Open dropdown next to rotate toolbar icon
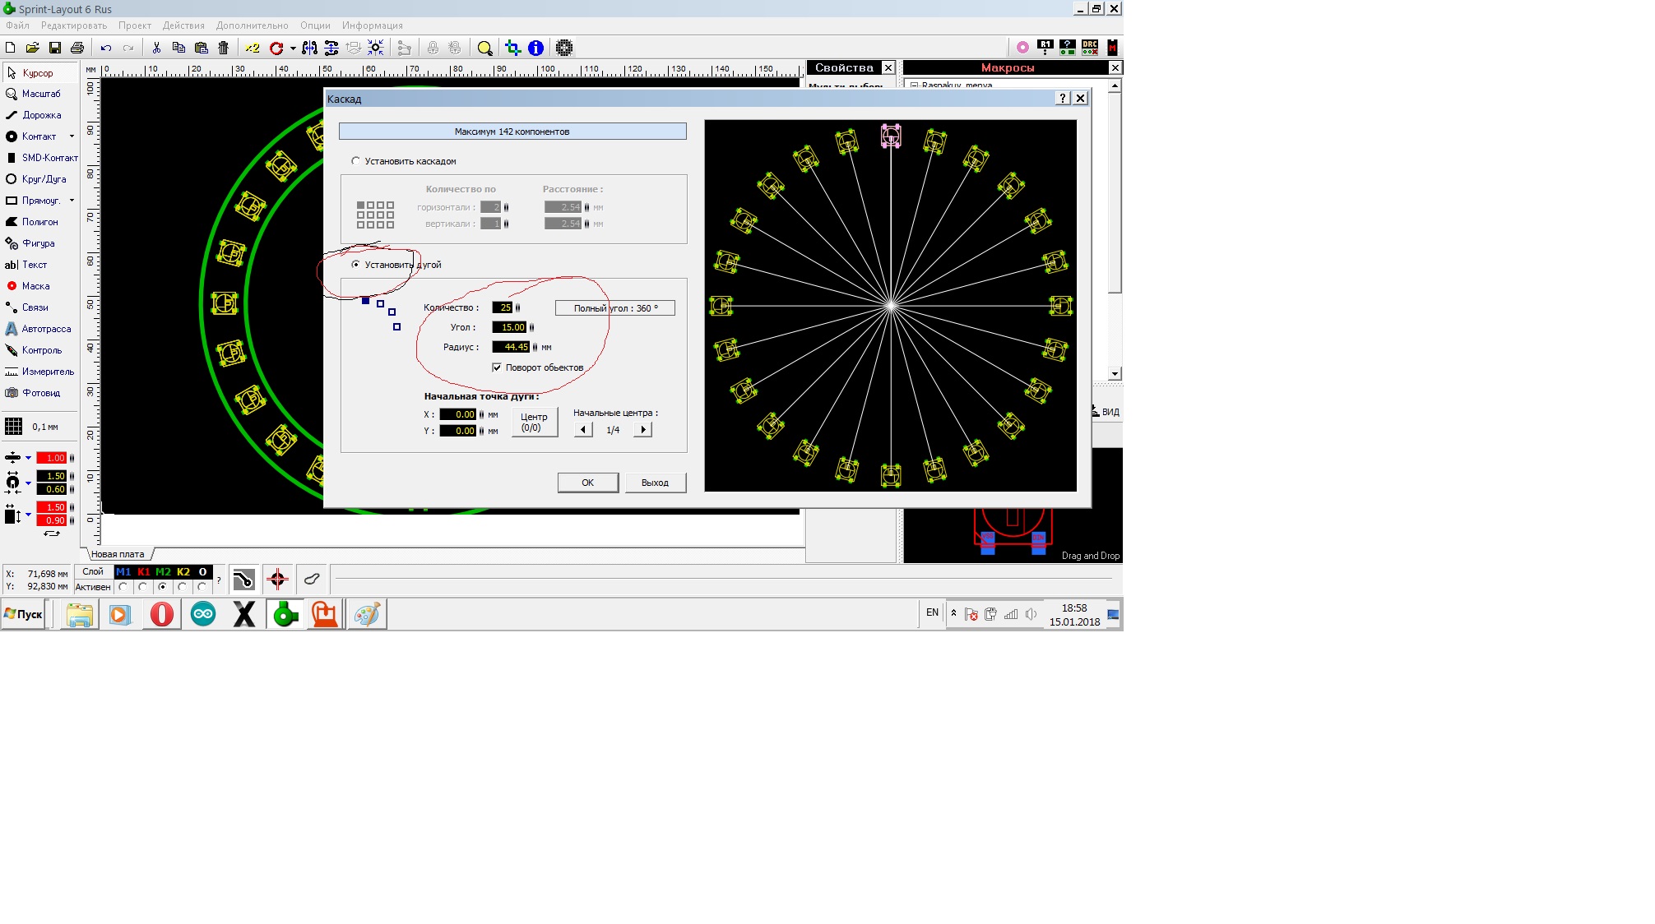Screen dimensions: 1655x924 (x=293, y=49)
